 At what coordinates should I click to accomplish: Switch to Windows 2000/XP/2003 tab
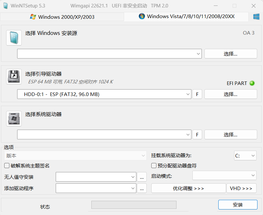coord(62,17)
